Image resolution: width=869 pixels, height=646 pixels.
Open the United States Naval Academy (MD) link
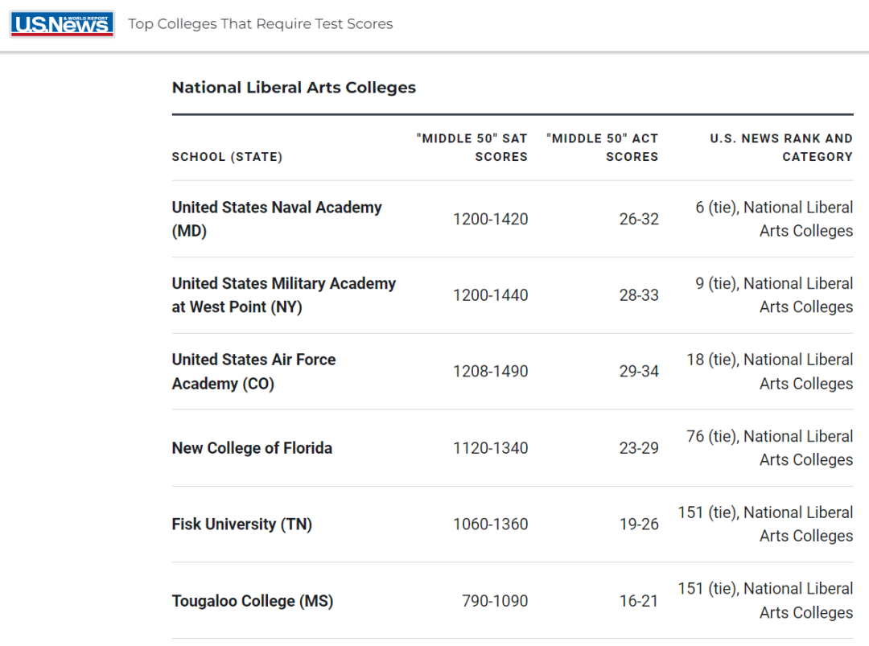point(277,219)
